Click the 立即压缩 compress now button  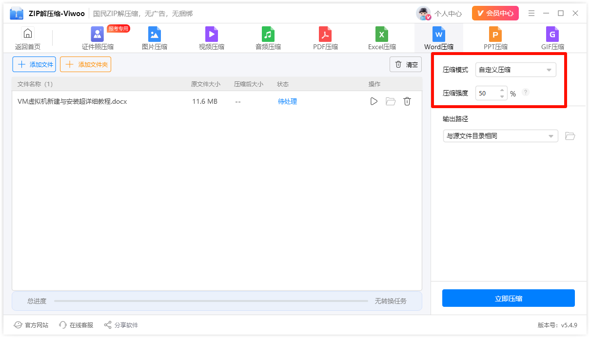[x=509, y=298]
